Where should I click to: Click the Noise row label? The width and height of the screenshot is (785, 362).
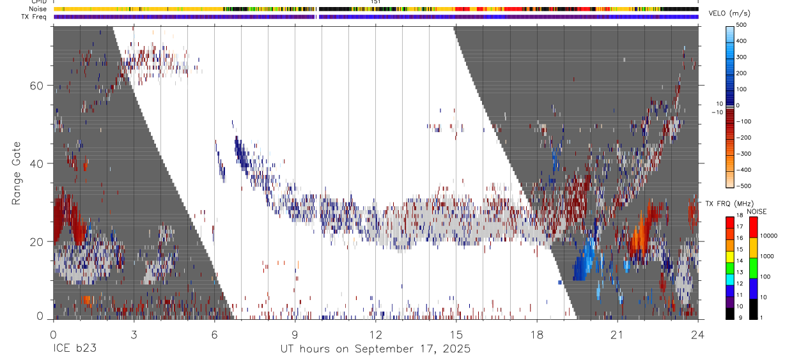[x=38, y=9]
